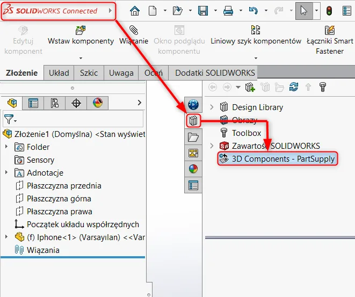355x297 pixels.
Task: Open Liniowy szyk komponentów dropdown arrow
Action: (x=256, y=58)
